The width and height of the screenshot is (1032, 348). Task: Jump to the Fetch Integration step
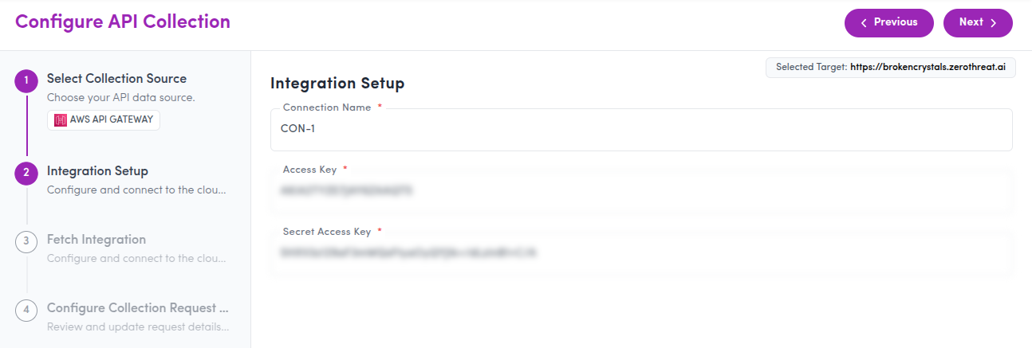(x=97, y=240)
